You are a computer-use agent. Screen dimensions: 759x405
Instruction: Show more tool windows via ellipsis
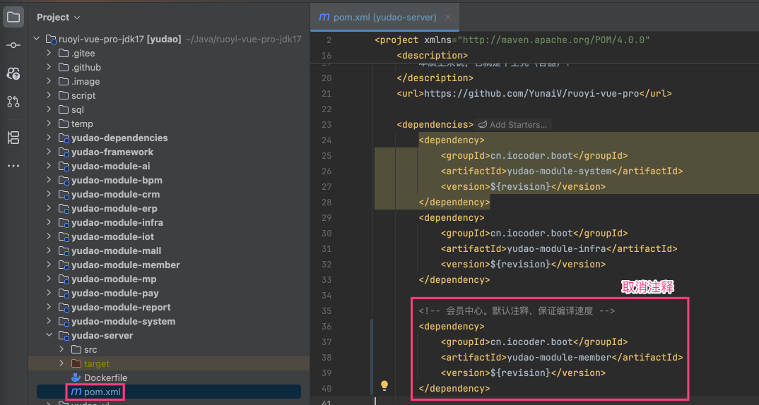click(x=13, y=166)
